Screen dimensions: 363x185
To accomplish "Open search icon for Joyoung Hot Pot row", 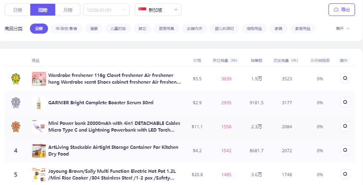I will click(345, 174).
